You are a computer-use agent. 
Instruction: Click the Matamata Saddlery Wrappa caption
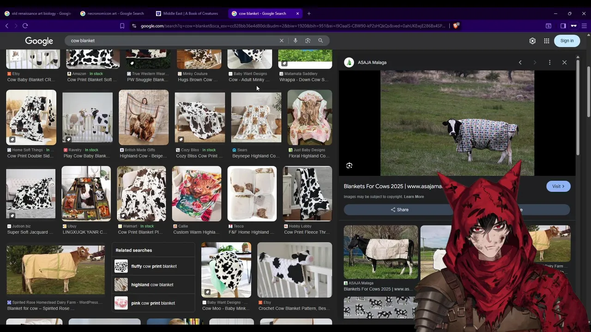point(303,80)
